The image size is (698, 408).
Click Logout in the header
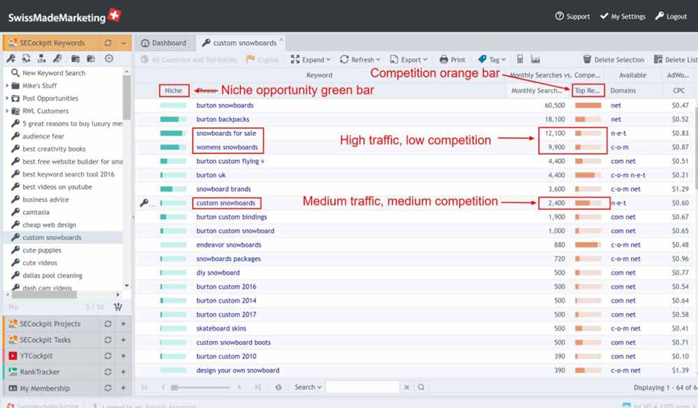click(671, 16)
